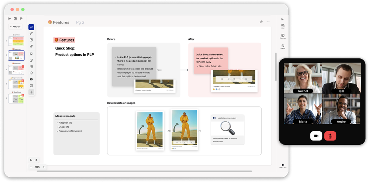Viewport: 369px width, 182px height.
Task: Click the Before section label
Action: click(111, 39)
